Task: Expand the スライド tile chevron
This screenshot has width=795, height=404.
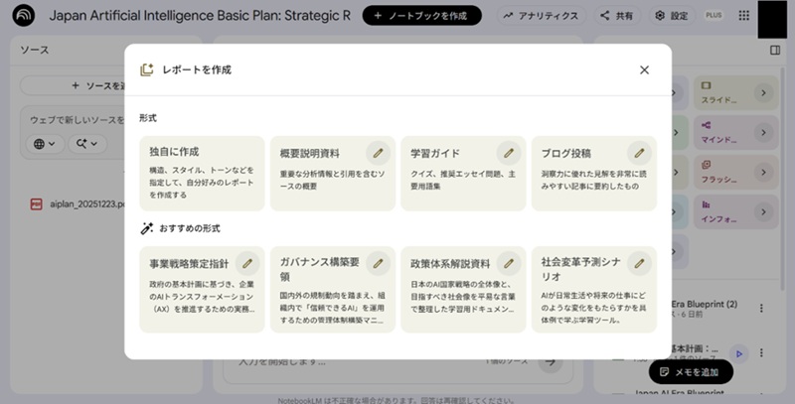Action: [763, 92]
